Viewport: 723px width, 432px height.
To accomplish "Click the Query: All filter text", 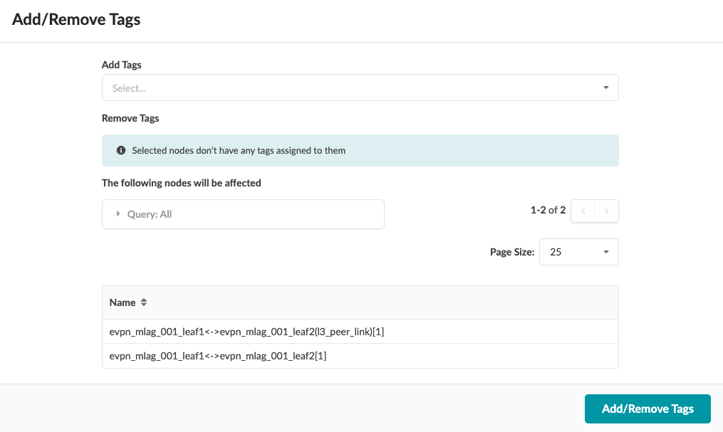I will click(x=150, y=214).
